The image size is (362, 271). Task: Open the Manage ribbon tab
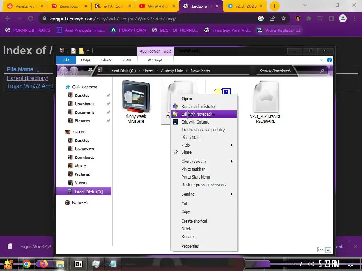[x=155, y=60]
